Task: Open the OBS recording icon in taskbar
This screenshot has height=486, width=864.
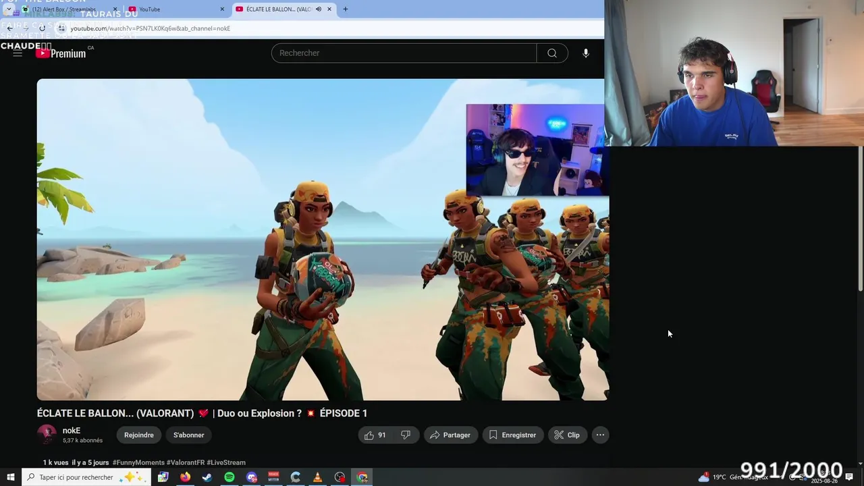Action: (340, 477)
